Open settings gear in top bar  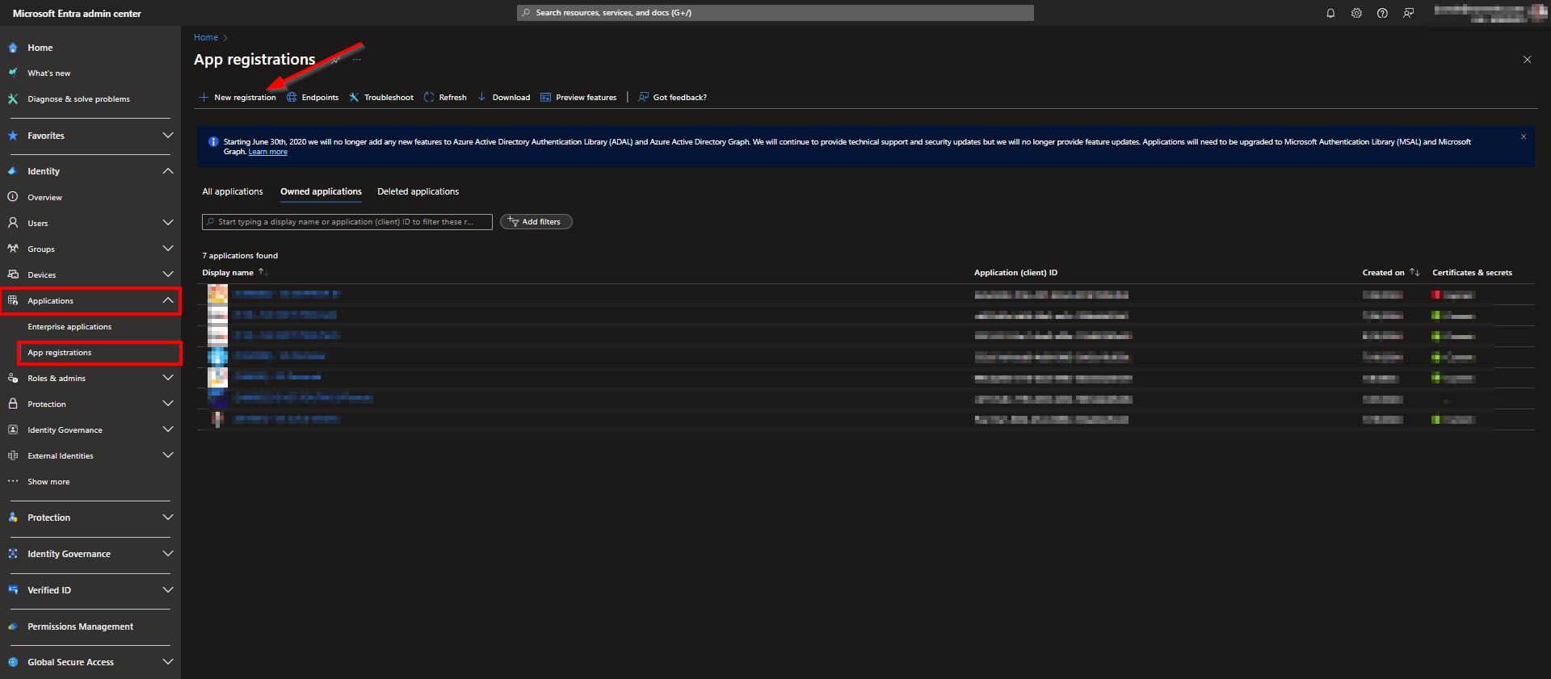click(x=1356, y=13)
